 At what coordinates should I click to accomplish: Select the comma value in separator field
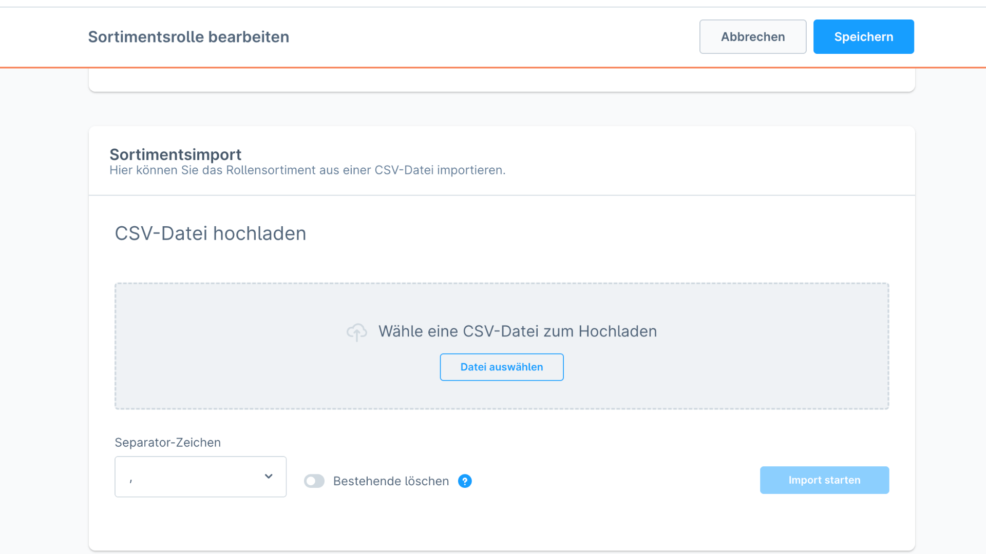click(x=131, y=480)
